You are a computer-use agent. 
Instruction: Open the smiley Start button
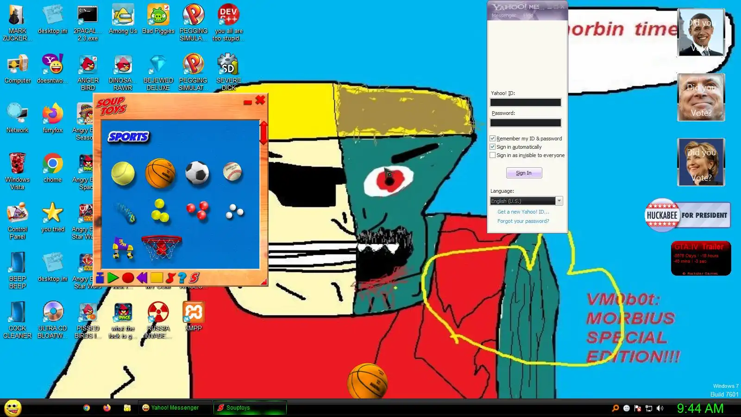(x=13, y=408)
